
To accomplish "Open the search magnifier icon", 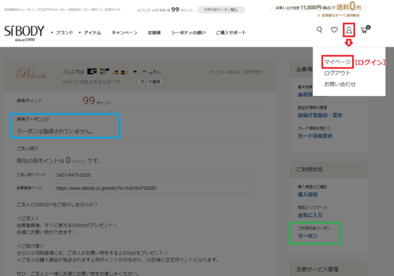I will 319,30.
